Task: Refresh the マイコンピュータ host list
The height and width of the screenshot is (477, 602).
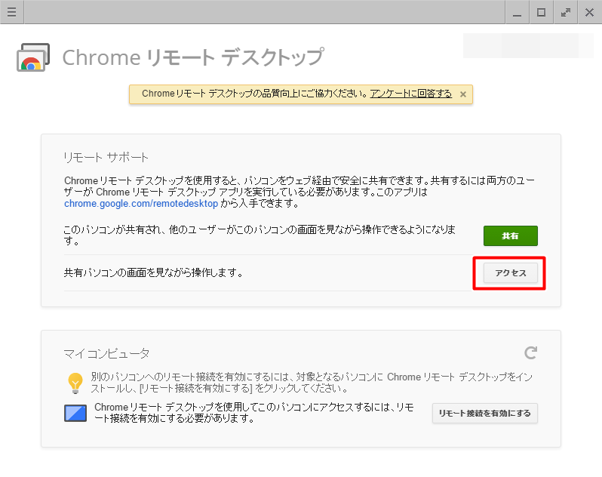Action: 530,352
